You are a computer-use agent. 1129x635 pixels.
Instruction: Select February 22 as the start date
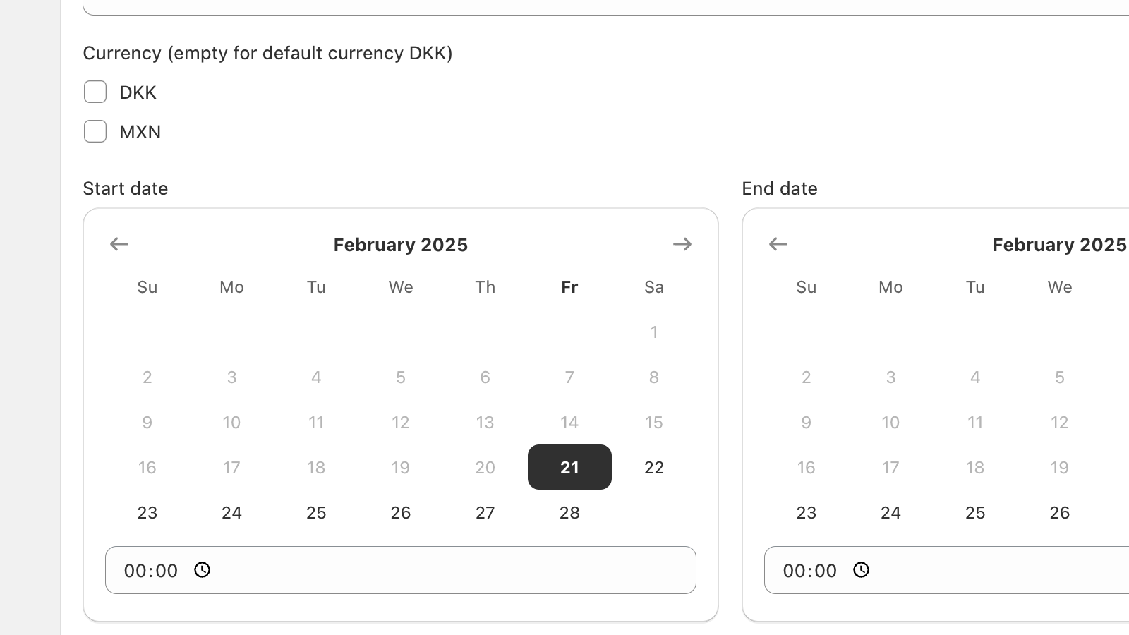[x=653, y=467]
